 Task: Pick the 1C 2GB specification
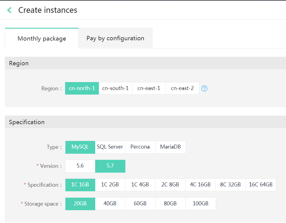click(110, 185)
